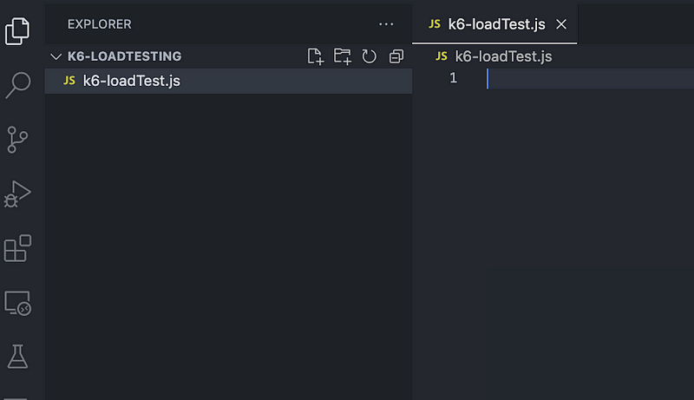Click the EXPLORER panel title
Viewport: 694px width, 400px height.
coord(99,24)
